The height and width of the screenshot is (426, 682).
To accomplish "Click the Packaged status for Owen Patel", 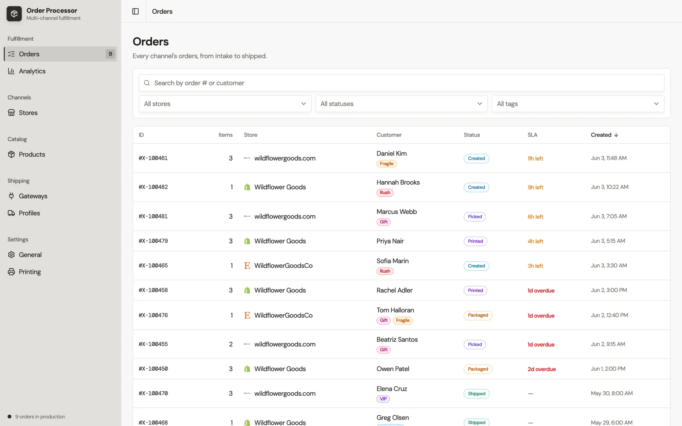I will [478, 369].
